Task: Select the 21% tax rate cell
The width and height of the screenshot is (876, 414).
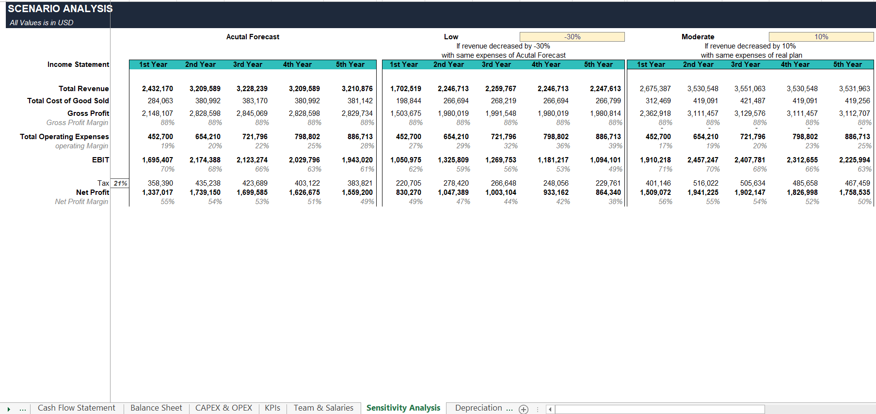Action: tap(120, 183)
